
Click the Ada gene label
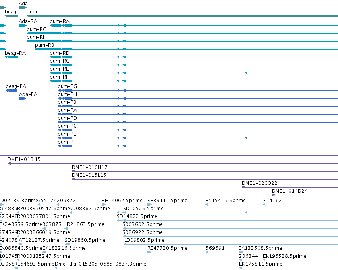click(23, 4)
